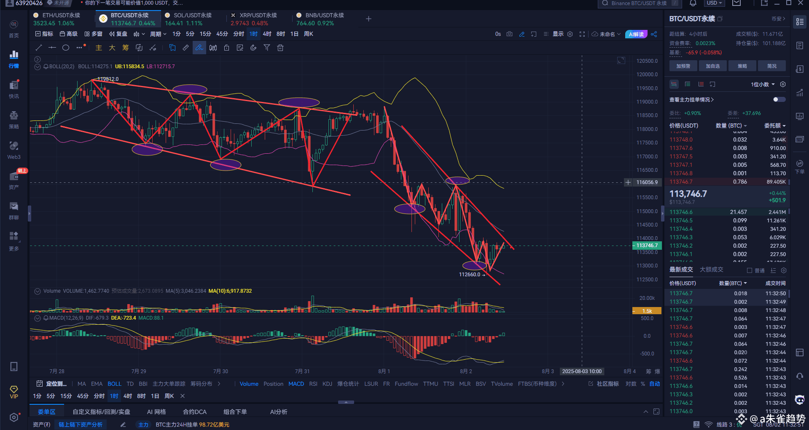809x430 pixels.
Task: Toggle the active brush drawing tool
Action: point(199,48)
